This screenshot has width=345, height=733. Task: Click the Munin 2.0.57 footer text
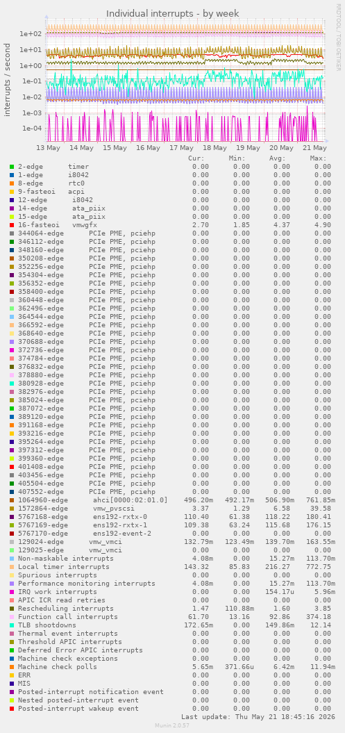click(x=172, y=725)
